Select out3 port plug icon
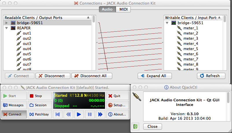Screen dimensions: 232x133 click(x=19, y=43)
